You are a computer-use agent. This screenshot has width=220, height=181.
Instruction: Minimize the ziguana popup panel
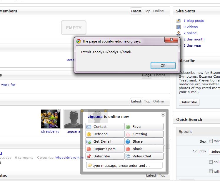(x=163, y=115)
